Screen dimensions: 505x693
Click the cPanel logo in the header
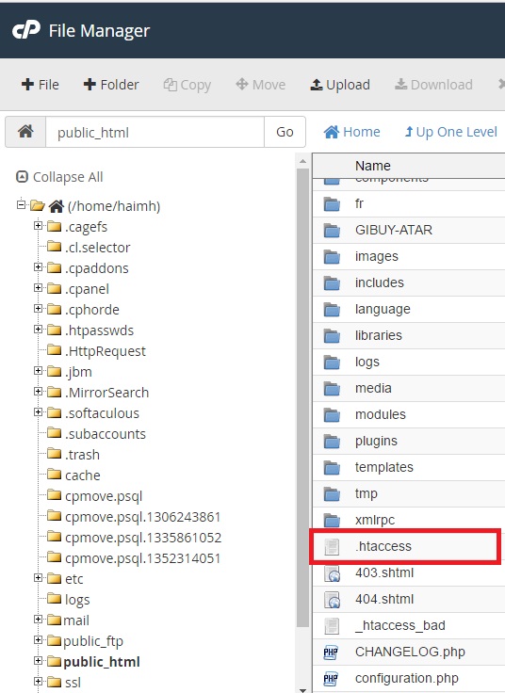[26, 30]
